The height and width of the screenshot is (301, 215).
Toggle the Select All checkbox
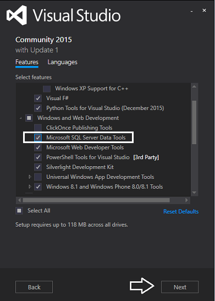(x=19, y=211)
